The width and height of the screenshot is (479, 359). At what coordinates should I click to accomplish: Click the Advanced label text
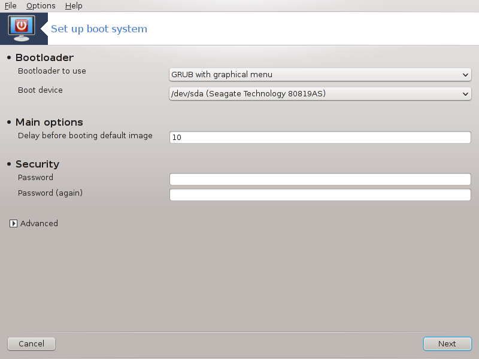coord(39,223)
